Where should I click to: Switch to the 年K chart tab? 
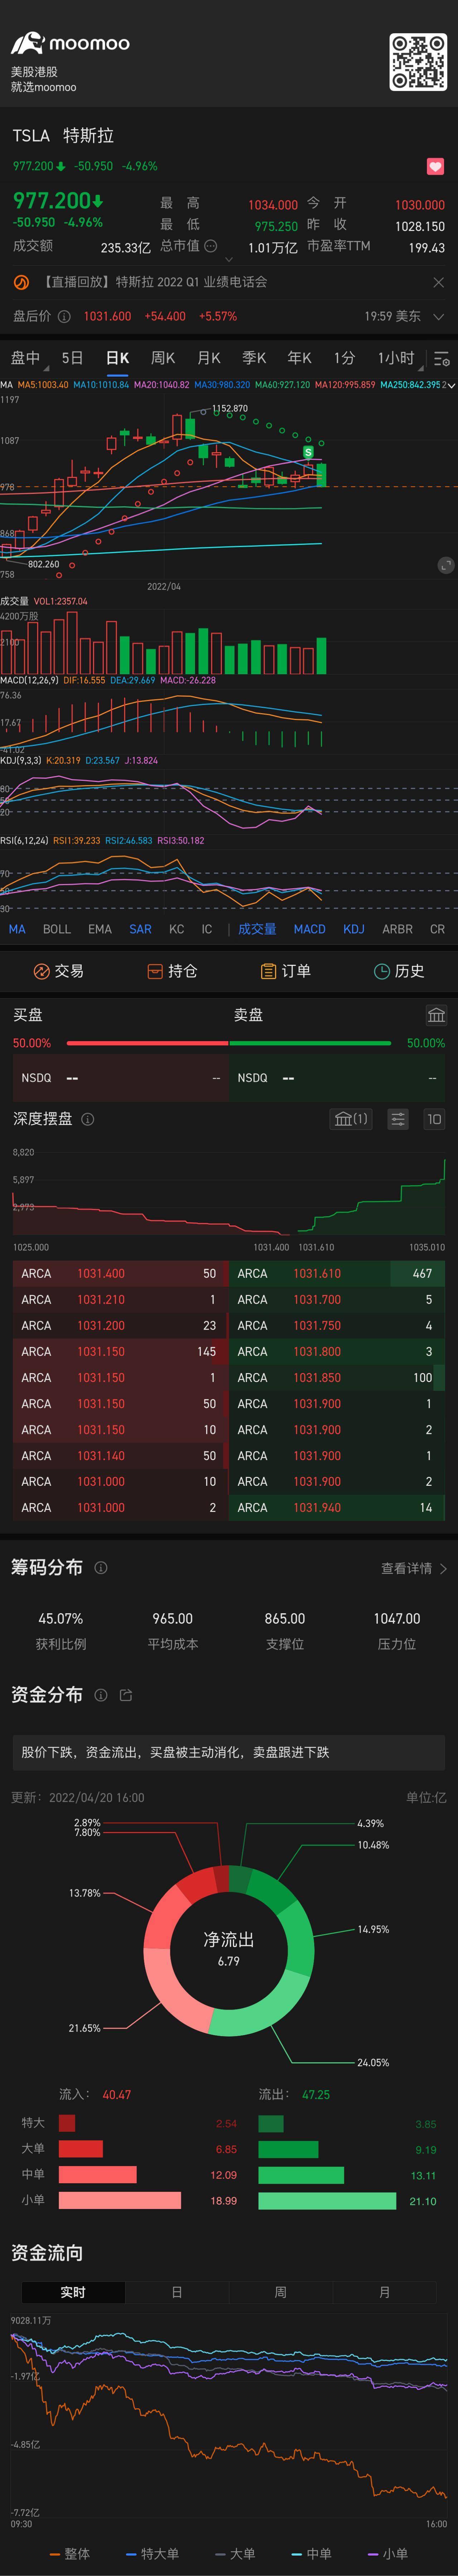[299, 358]
